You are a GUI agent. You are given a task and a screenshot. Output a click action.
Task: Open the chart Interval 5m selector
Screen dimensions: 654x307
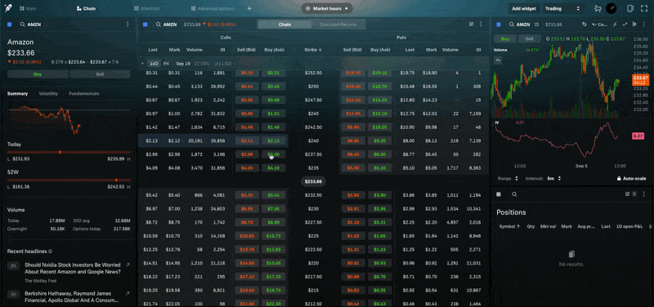[543, 178]
